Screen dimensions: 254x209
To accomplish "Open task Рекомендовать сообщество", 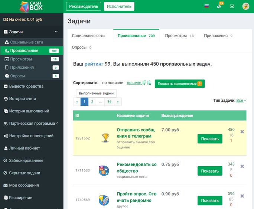I will [x=137, y=167].
